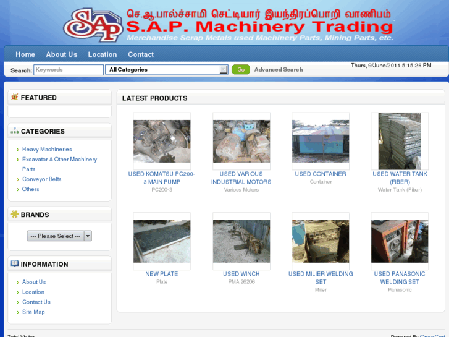Click the date and time text
The height and width of the screenshot is (337, 449).
[x=391, y=66]
